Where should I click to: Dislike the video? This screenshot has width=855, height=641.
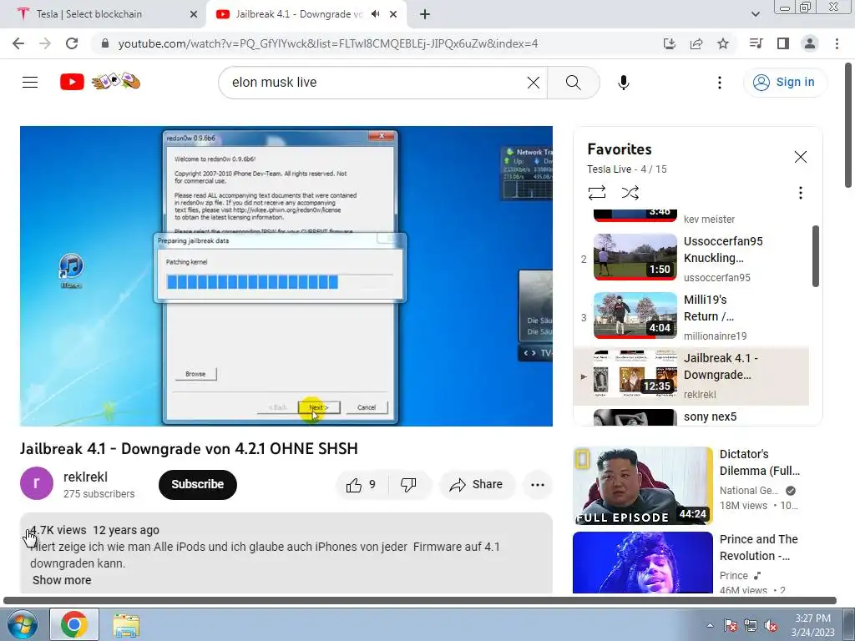pyautogui.click(x=408, y=485)
